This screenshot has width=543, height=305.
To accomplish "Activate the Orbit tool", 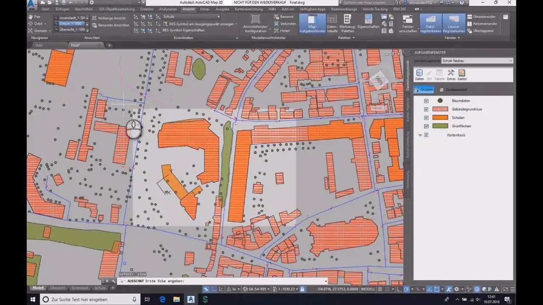I will click(36, 24).
